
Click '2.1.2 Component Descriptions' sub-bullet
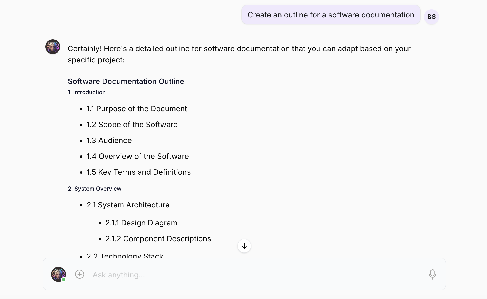point(158,239)
